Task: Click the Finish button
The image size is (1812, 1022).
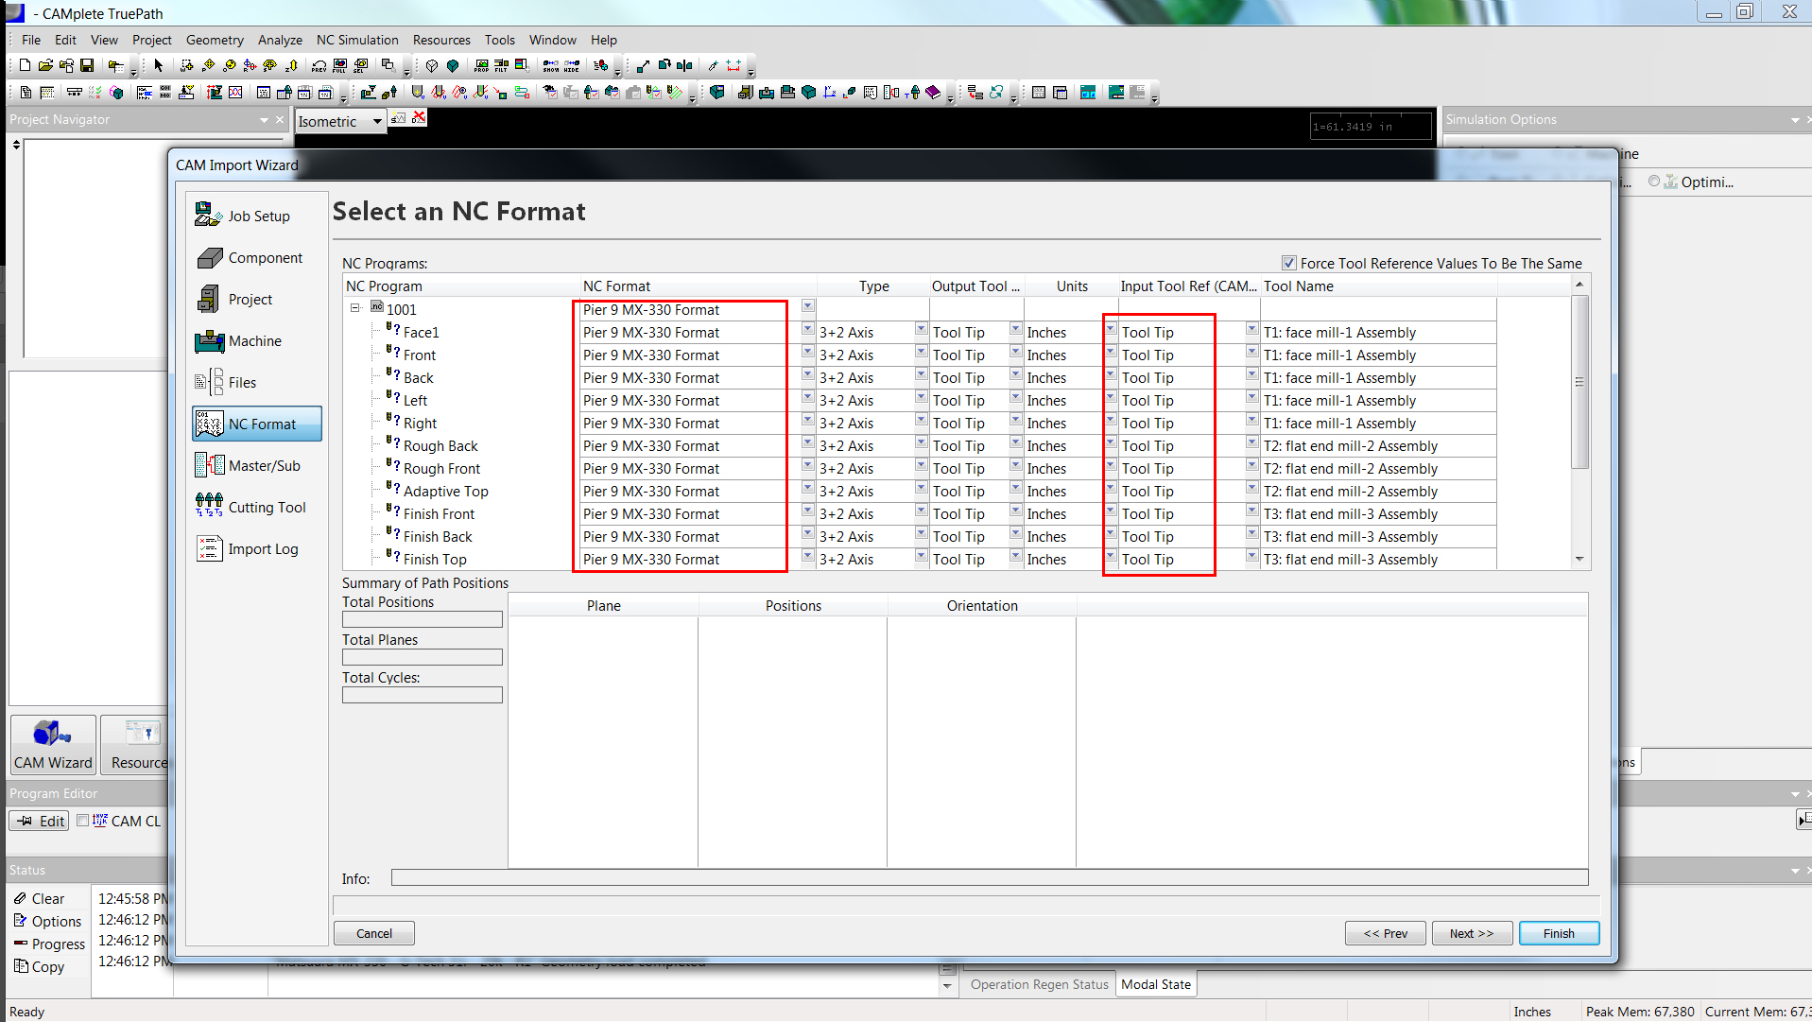Action: click(x=1560, y=933)
